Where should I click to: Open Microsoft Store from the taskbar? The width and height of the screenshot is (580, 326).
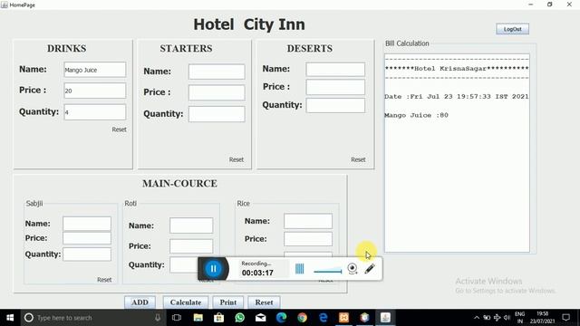click(219, 318)
